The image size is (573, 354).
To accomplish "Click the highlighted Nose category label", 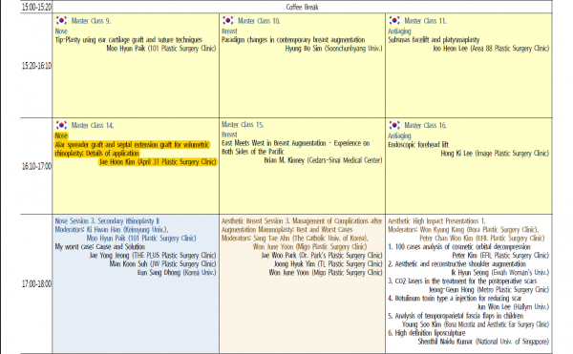I will pos(61,135).
